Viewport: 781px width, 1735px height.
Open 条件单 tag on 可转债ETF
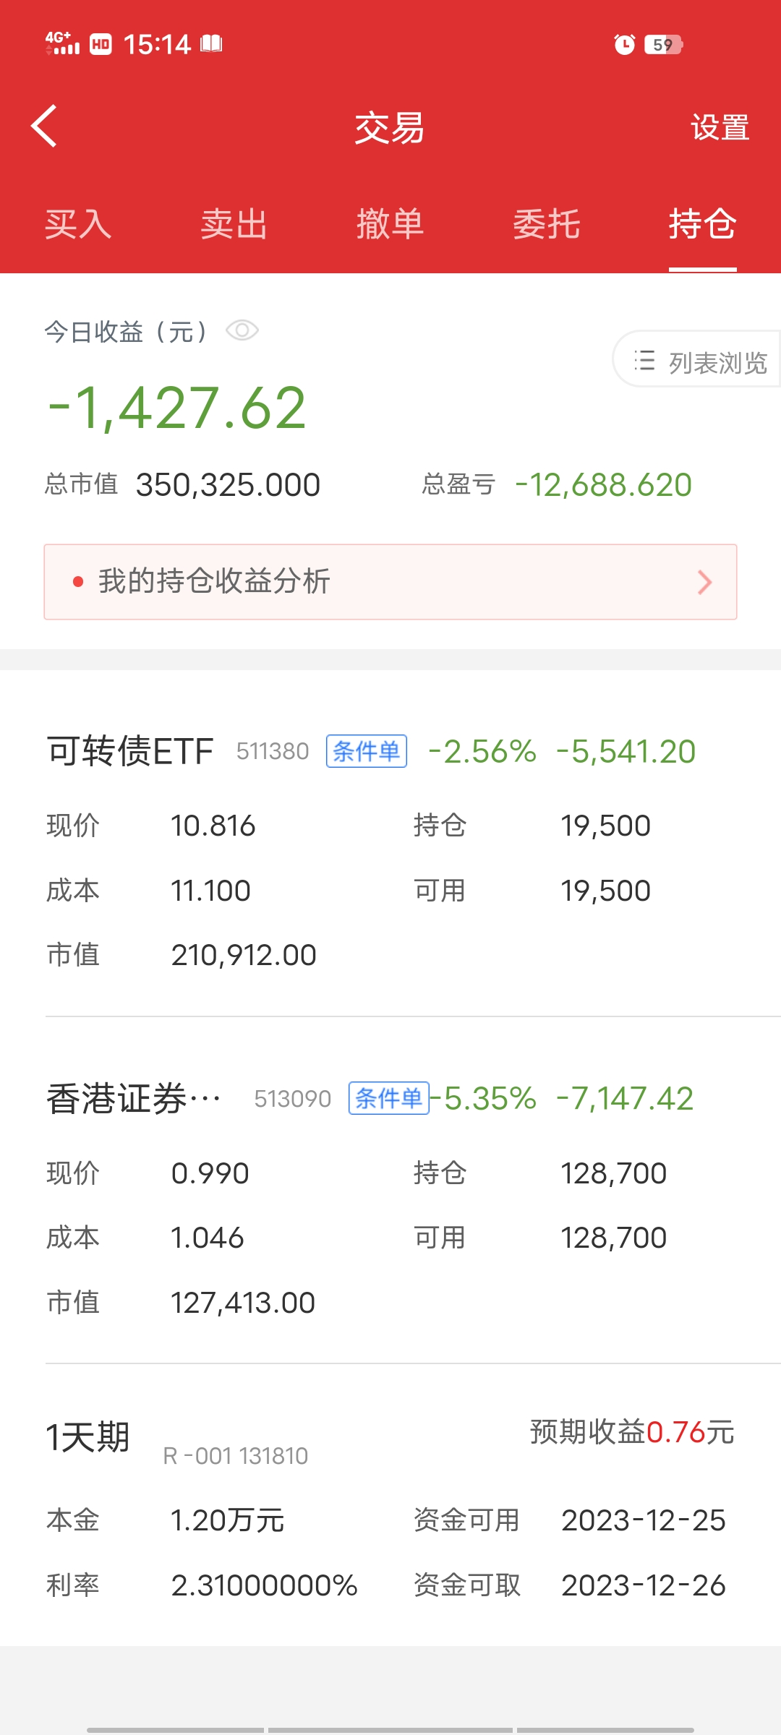coord(367,751)
